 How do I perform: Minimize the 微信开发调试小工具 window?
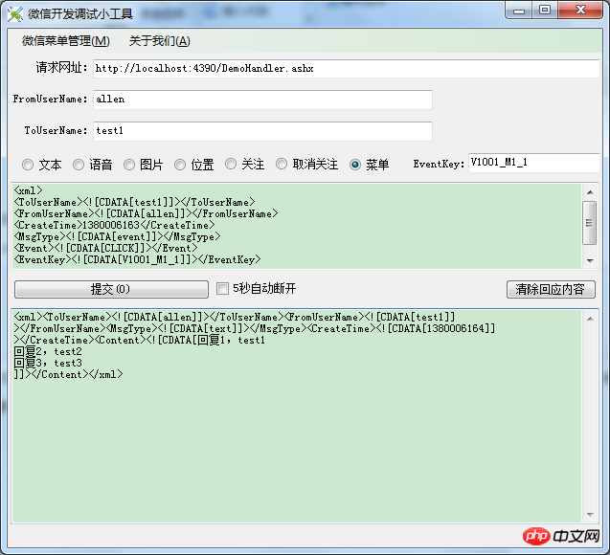point(519,11)
